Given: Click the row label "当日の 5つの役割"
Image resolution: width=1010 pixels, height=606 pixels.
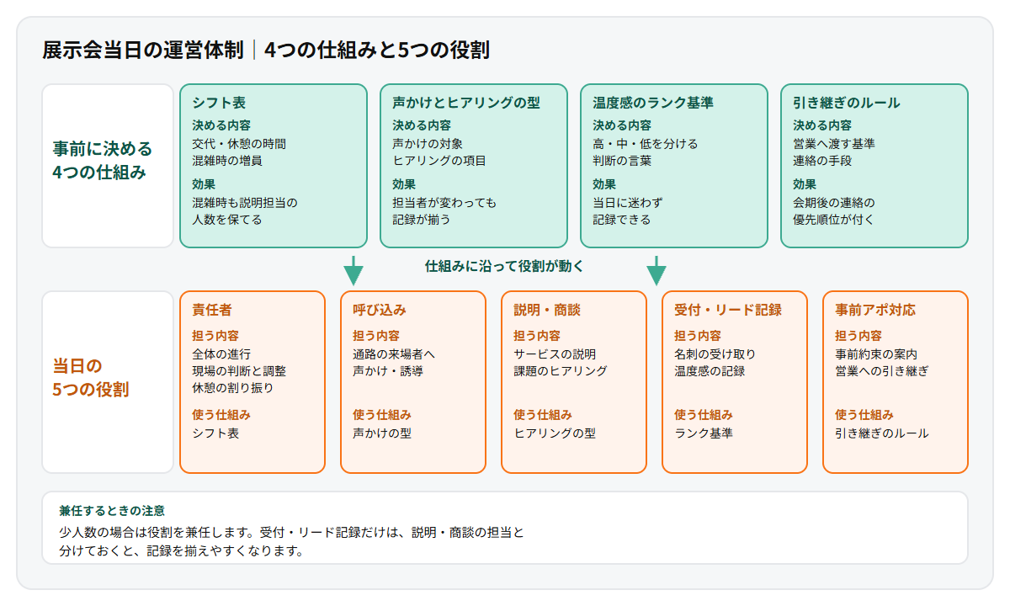Looking at the screenshot, I should point(91,378).
